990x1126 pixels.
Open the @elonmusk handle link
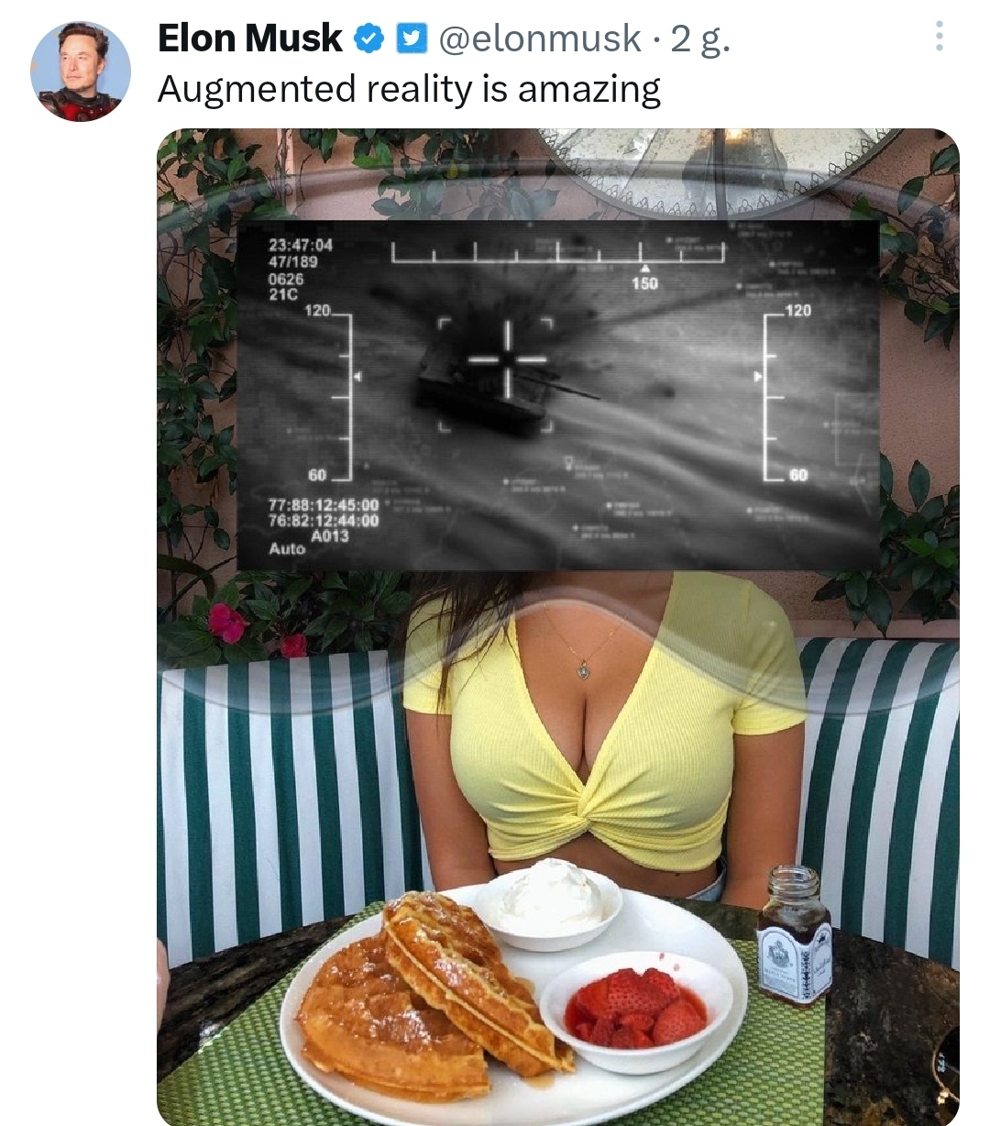click(x=540, y=39)
